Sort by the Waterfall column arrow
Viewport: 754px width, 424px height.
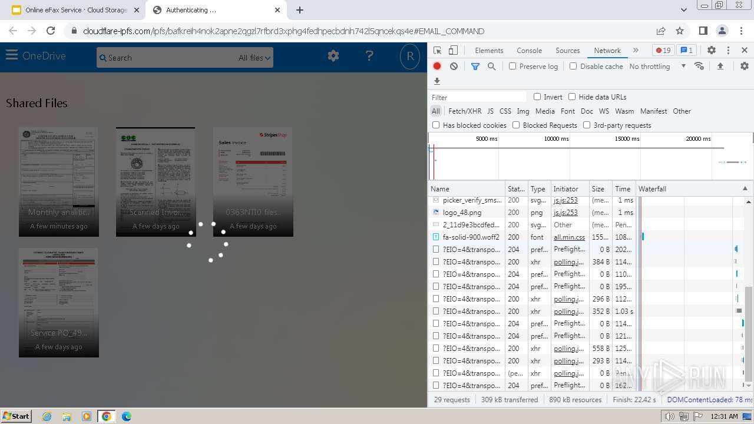tap(745, 188)
